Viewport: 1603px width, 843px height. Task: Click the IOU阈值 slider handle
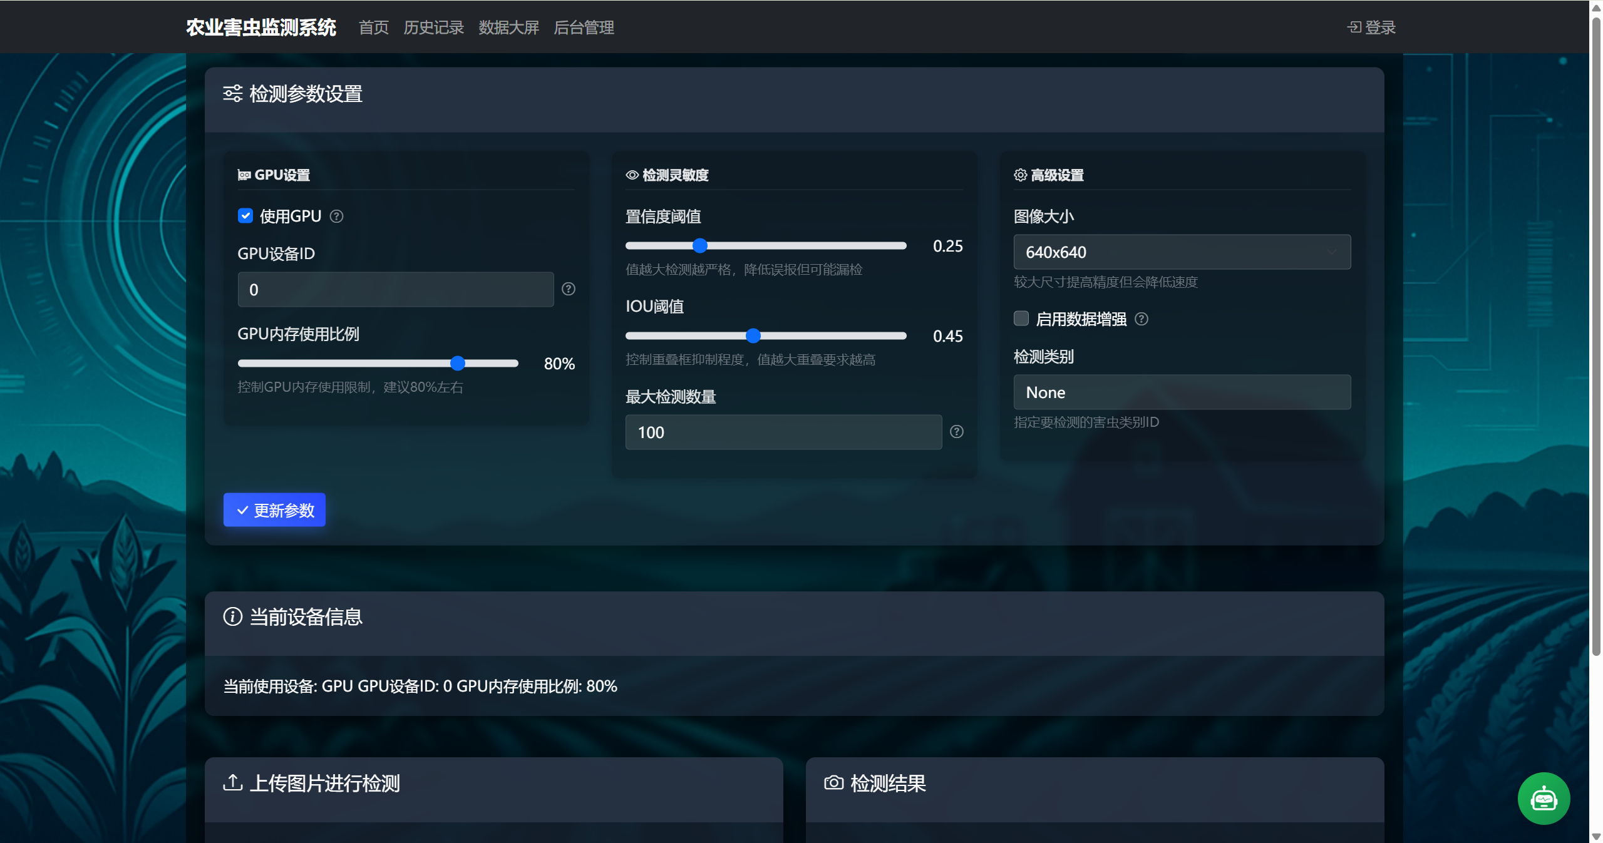click(x=753, y=336)
